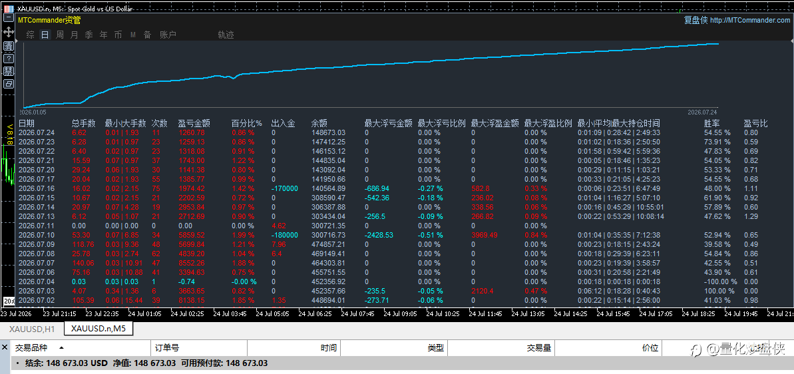
Task: Open the 月 monthly tab
Action: (75, 35)
